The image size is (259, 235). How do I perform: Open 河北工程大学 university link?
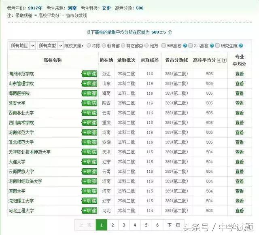[21, 211]
